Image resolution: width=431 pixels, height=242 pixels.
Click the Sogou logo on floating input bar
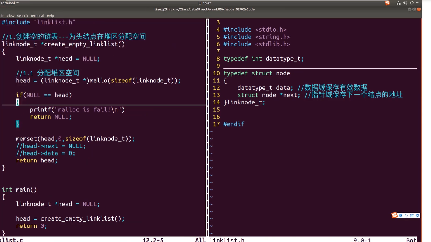click(x=395, y=215)
